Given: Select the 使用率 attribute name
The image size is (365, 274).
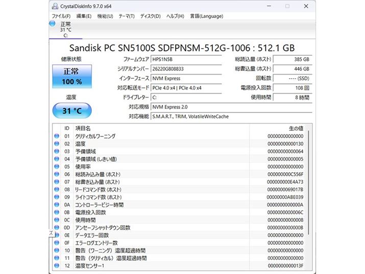Looking at the screenshot, I should click(x=83, y=167).
